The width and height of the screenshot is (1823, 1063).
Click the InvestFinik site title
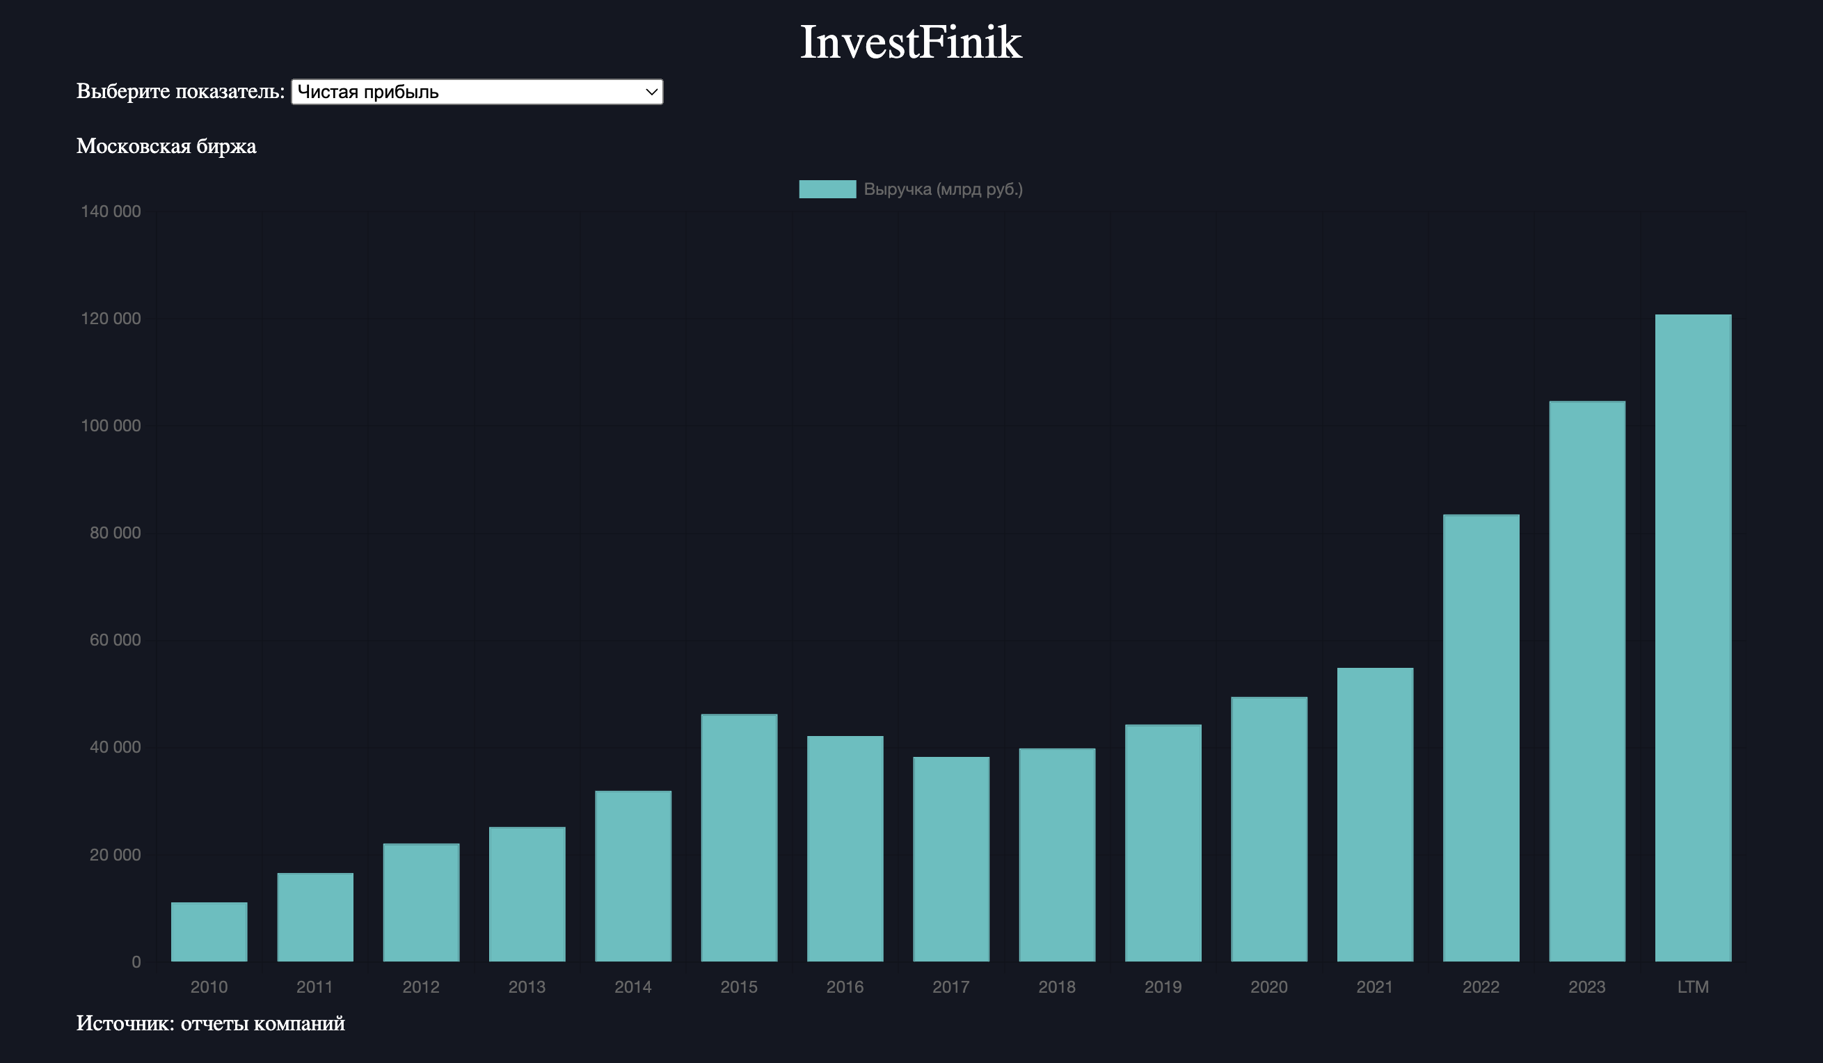[x=911, y=41]
